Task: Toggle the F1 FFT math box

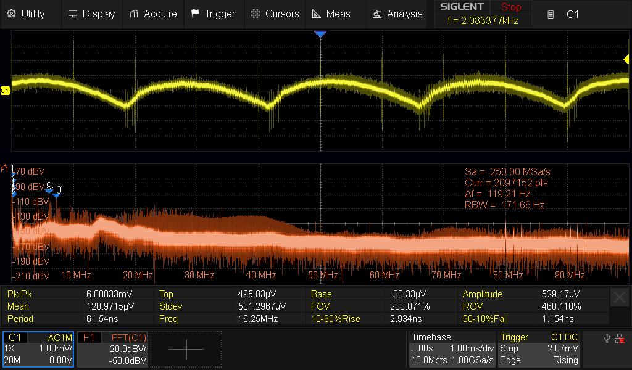Action: (112, 349)
